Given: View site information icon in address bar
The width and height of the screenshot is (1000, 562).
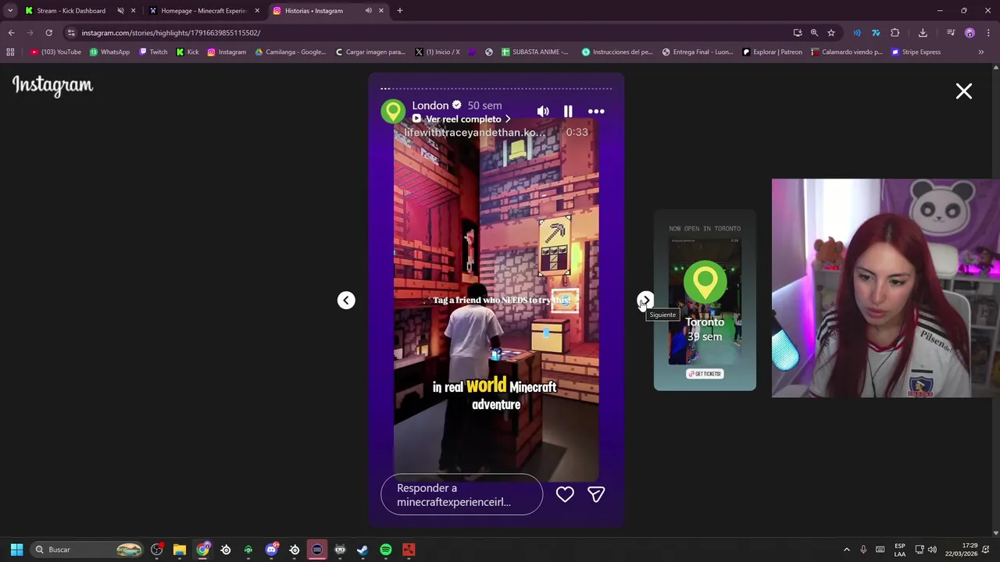Looking at the screenshot, I should tap(71, 33).
